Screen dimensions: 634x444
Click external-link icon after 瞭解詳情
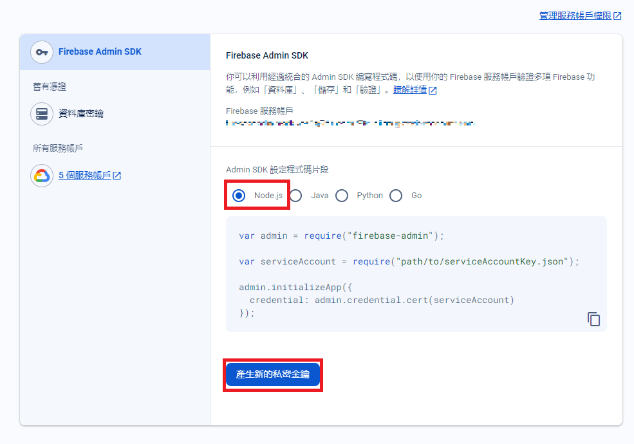tap(433, 91)
